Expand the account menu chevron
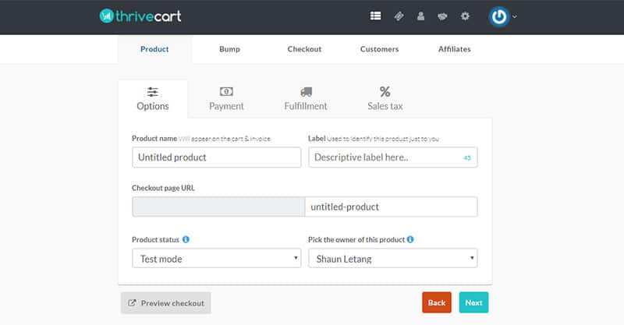Viewport: 624px width, 325px height. pyautogui.click(x=515, y=16)
